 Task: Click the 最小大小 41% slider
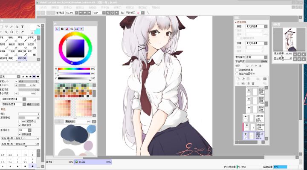27,85
